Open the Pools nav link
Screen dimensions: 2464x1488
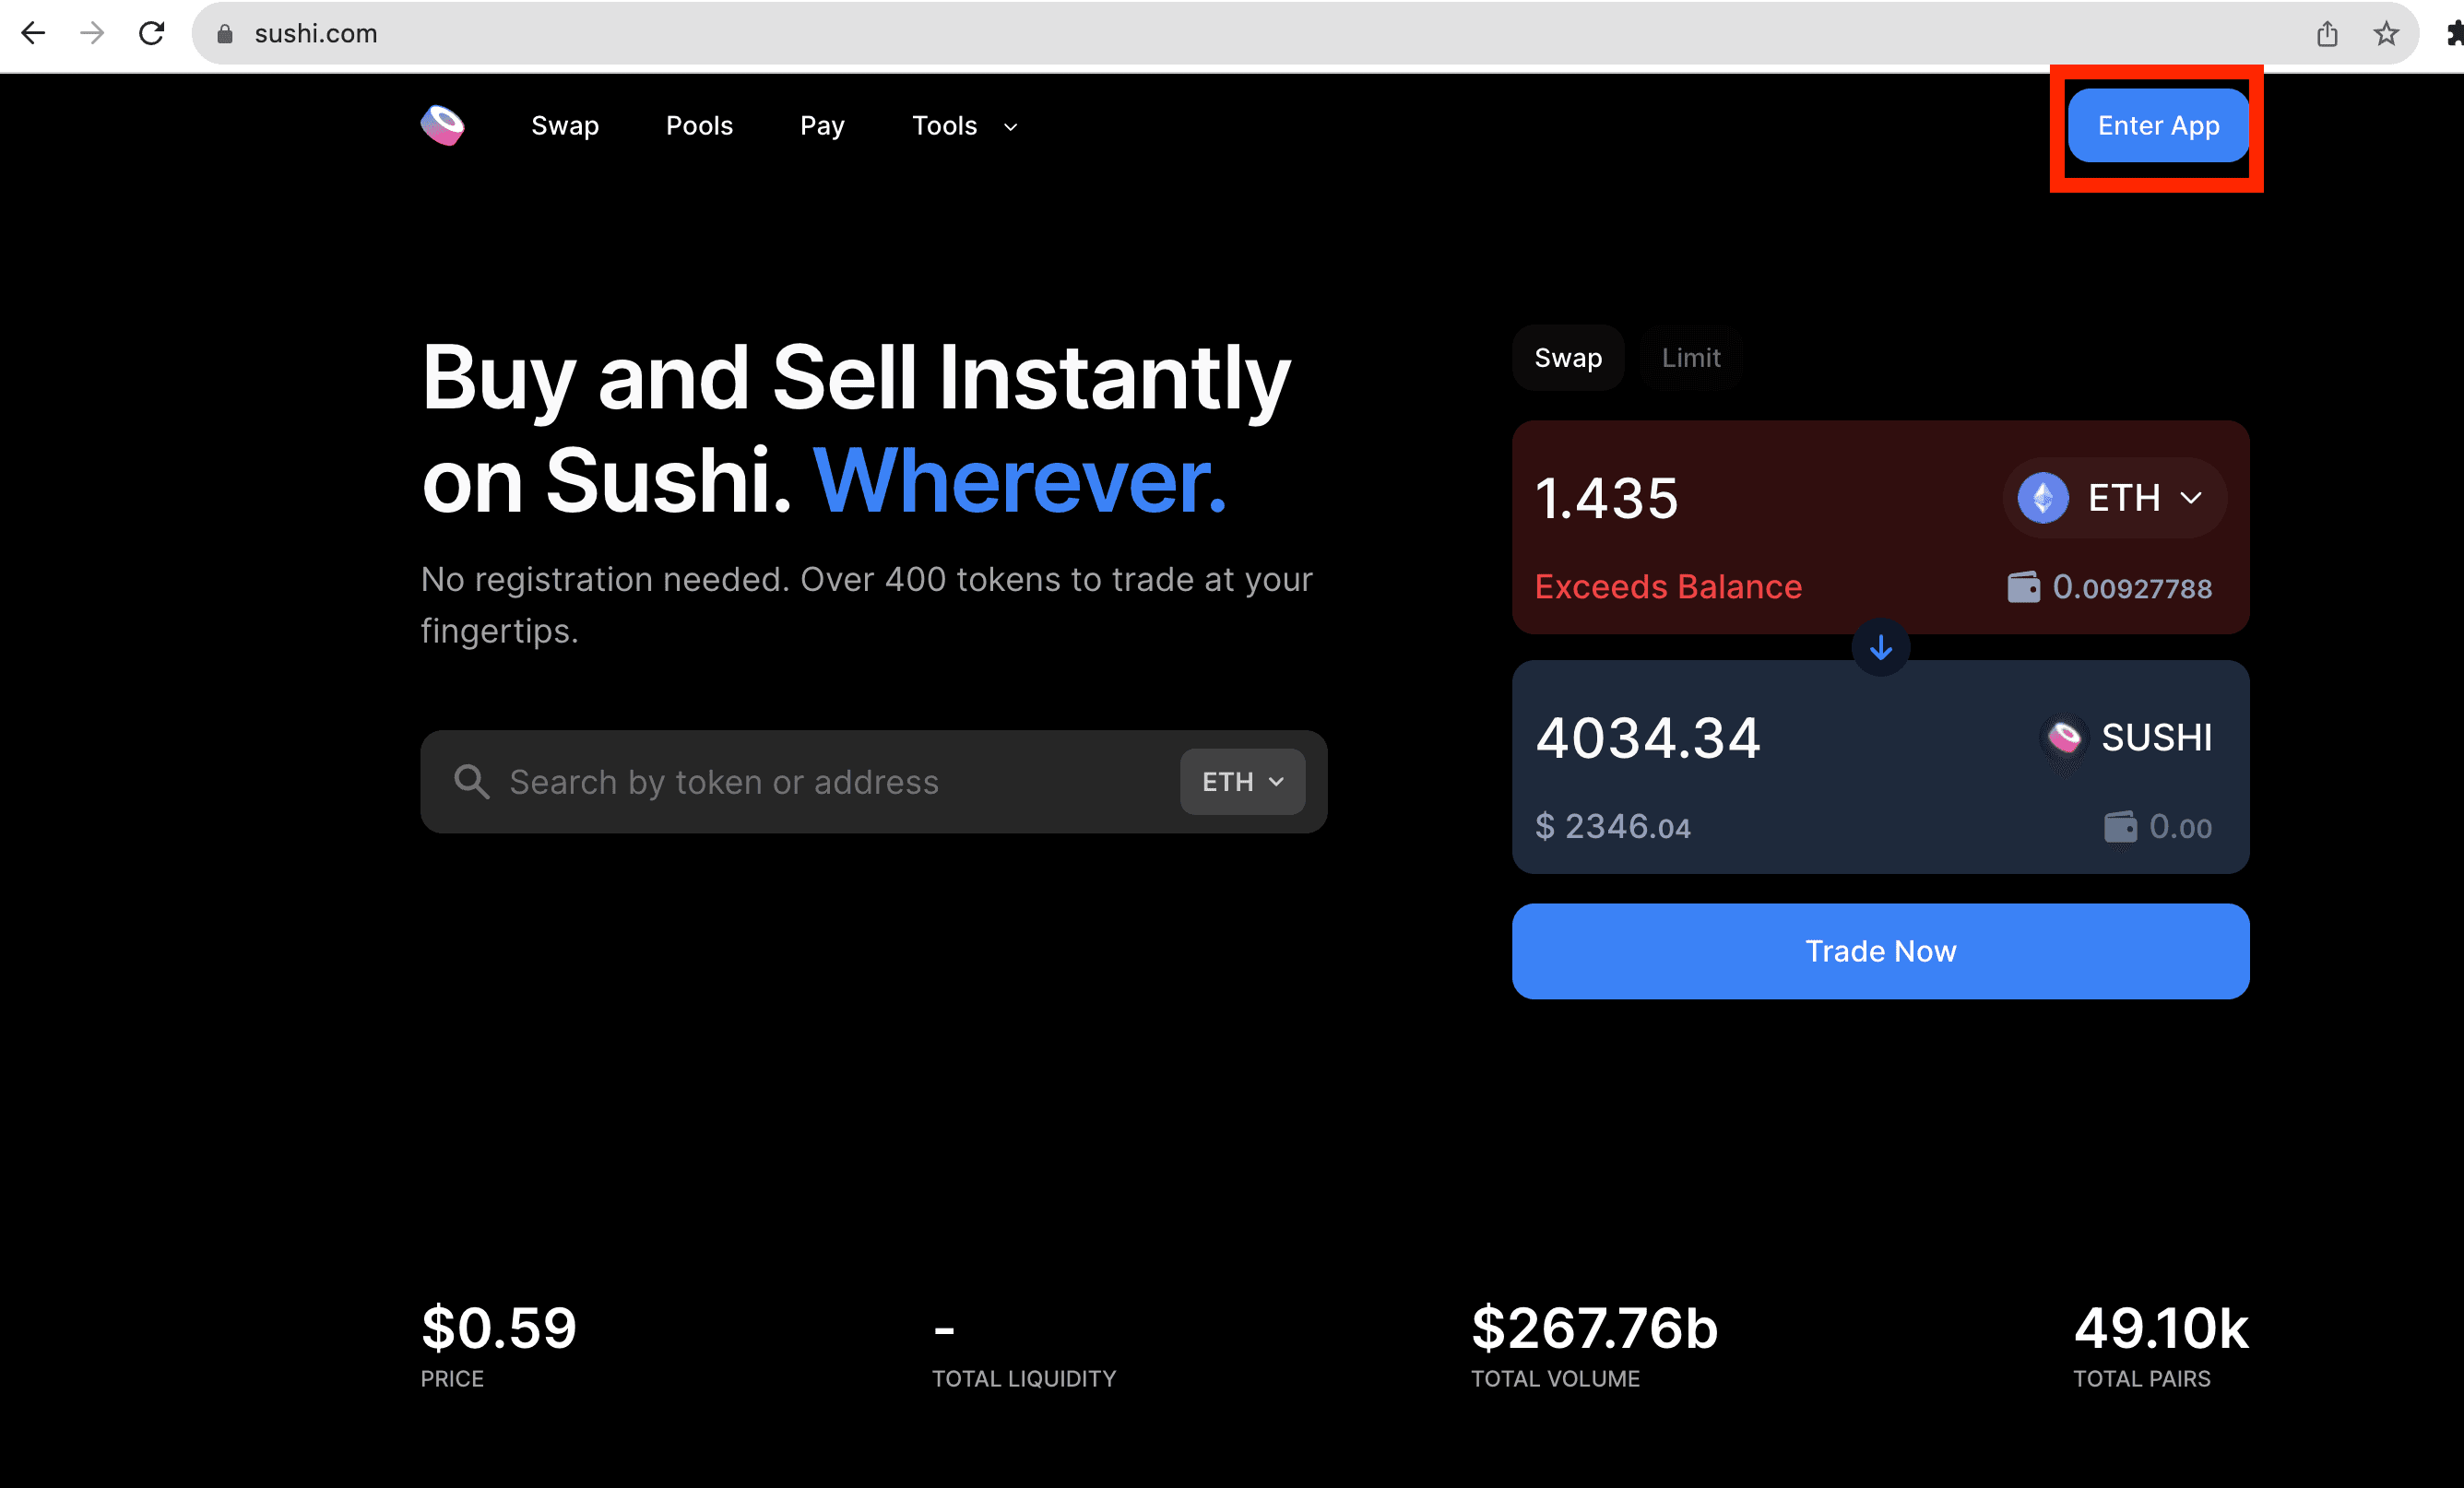(699, 126)
